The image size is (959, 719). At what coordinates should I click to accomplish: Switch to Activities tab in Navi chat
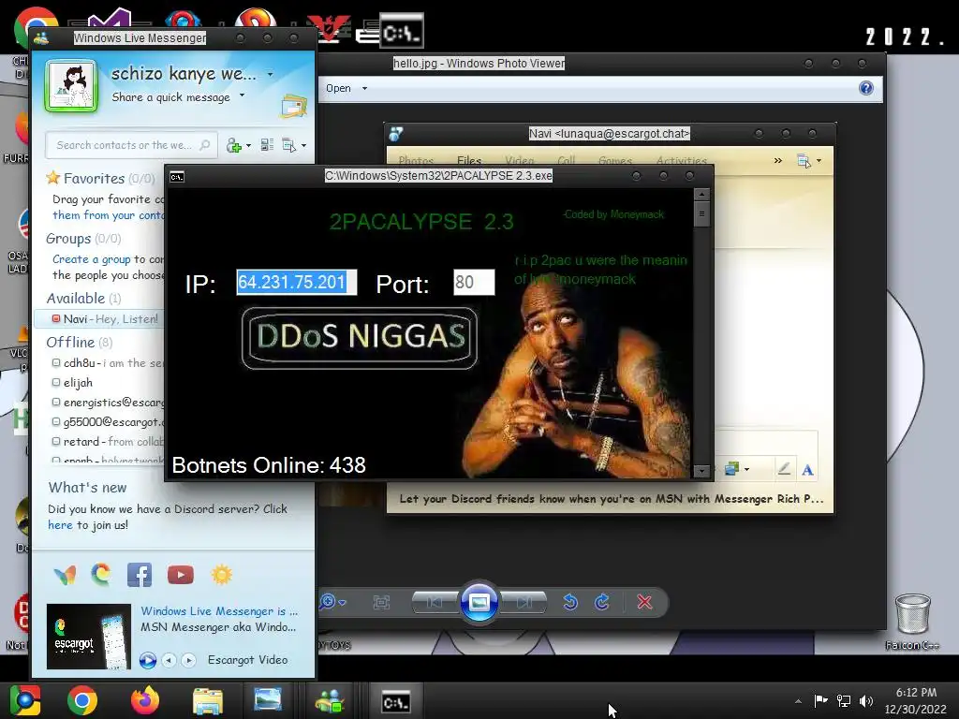682,160
